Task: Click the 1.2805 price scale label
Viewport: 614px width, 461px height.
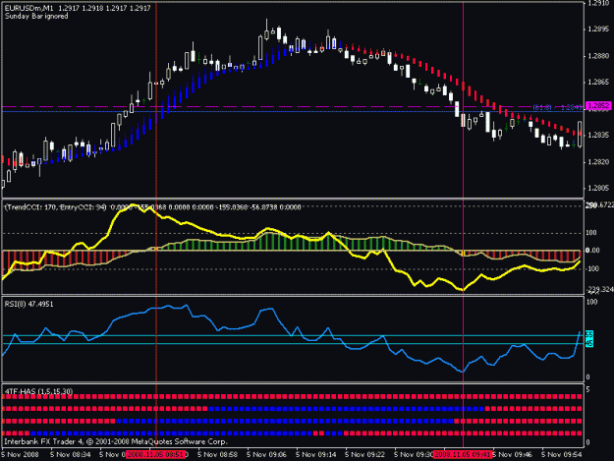Action: click(x=598, y=189)
